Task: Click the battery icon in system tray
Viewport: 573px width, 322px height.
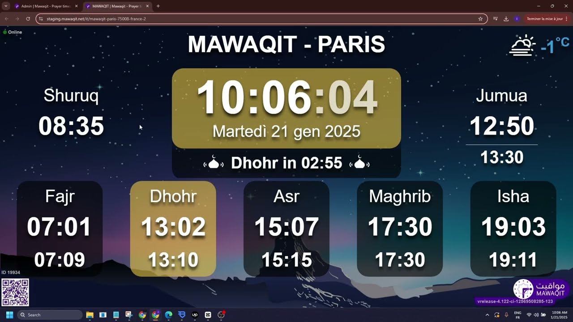Action: [x=543, y=315]
